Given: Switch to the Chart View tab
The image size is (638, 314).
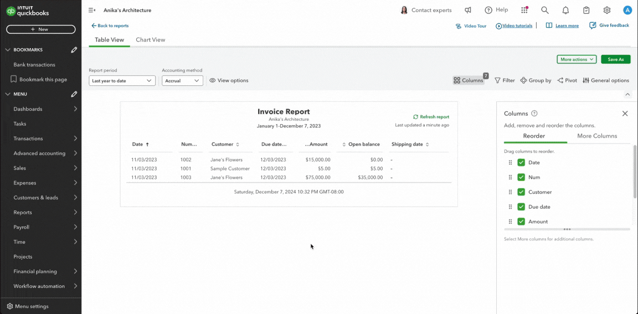Looking at the screenshot, I should point(151,40).
